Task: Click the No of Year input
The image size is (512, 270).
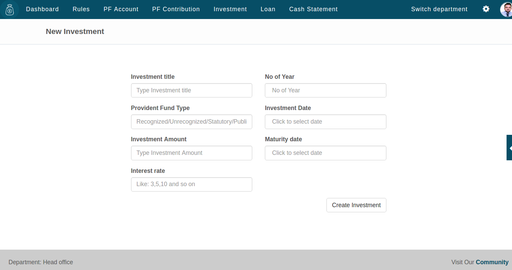Action: tap(325, 90)
